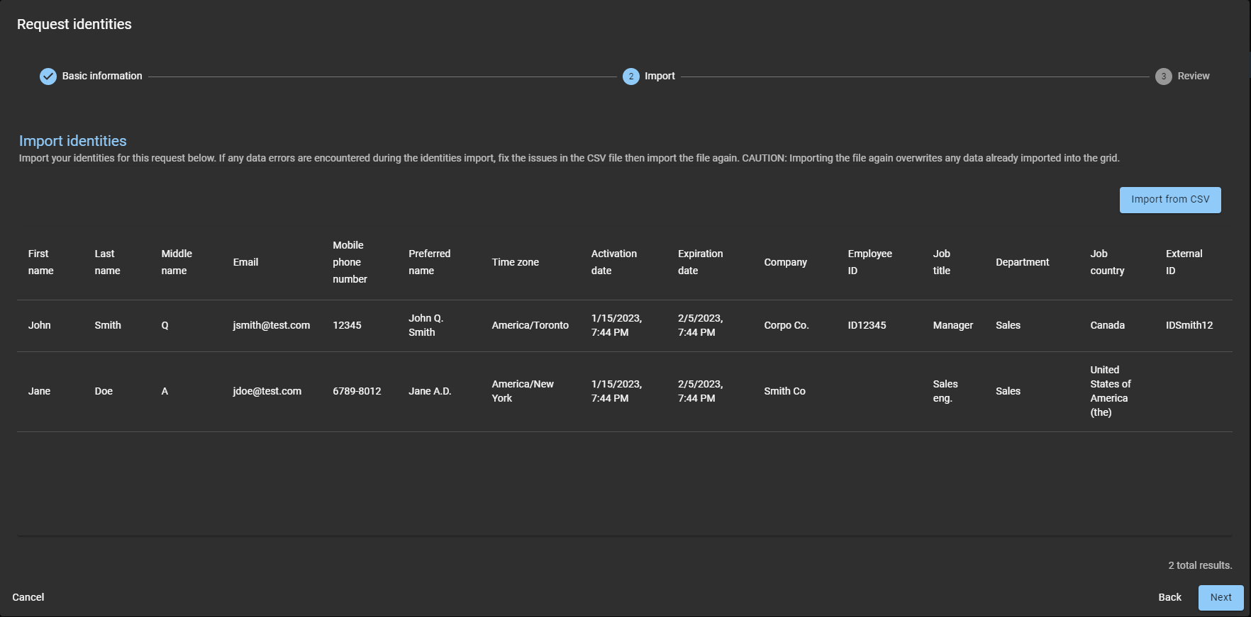1251x617 pixels.
Task: Select the Import step number 2 icon
Action: 630,77
